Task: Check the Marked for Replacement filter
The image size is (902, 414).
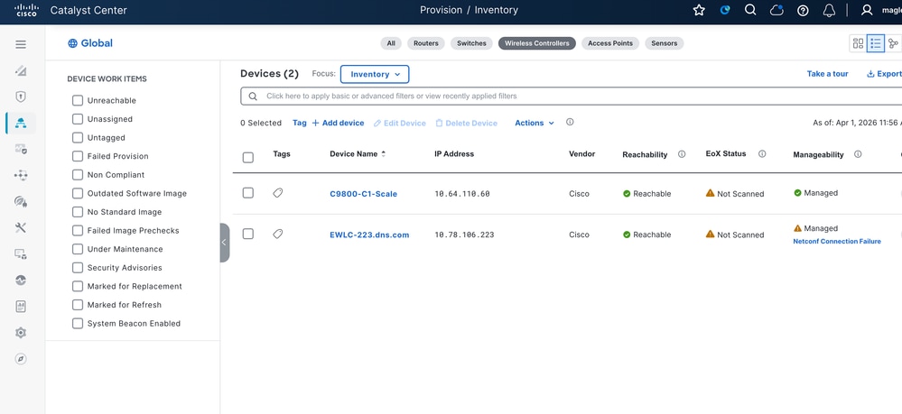Action: pyautogui.click(x=78, y=286)
